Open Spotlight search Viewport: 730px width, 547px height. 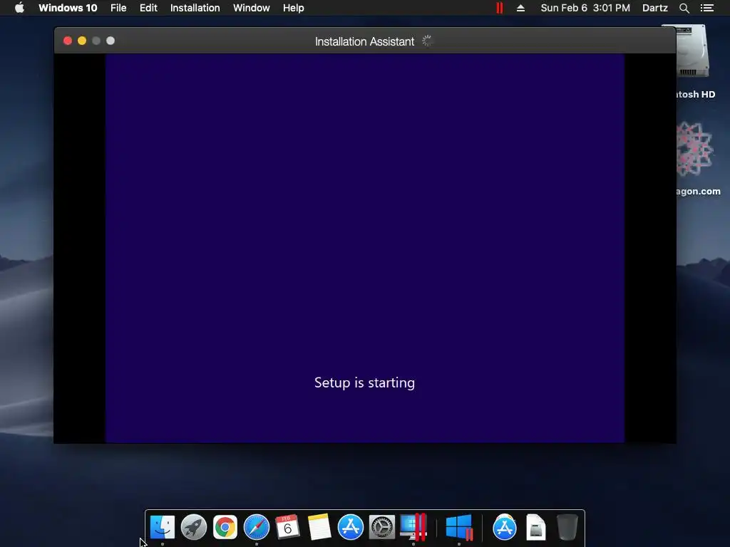point(684,8)
